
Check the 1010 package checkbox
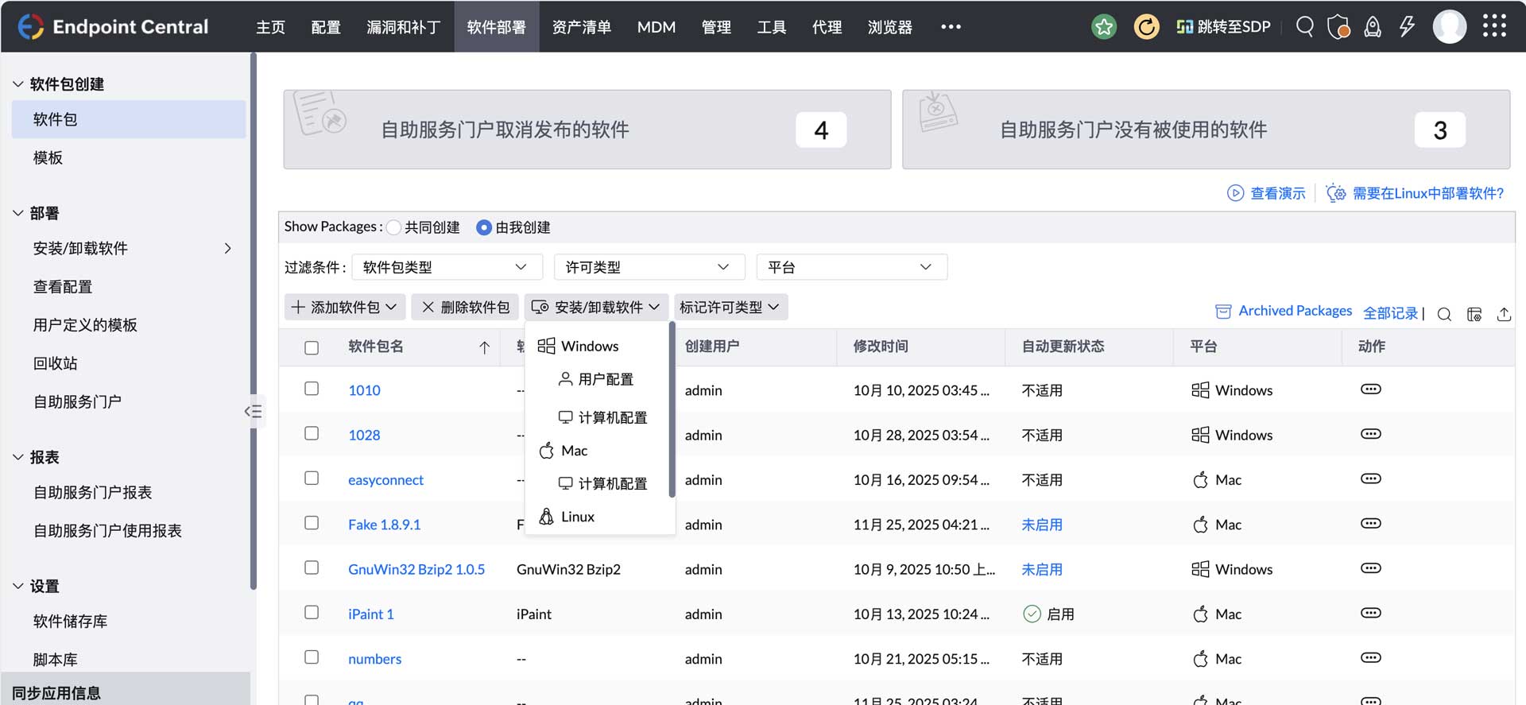pyautogui.click(x=312, y=389)
